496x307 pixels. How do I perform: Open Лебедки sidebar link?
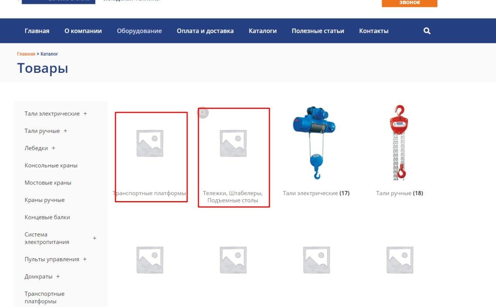click(x=36, y=148)
